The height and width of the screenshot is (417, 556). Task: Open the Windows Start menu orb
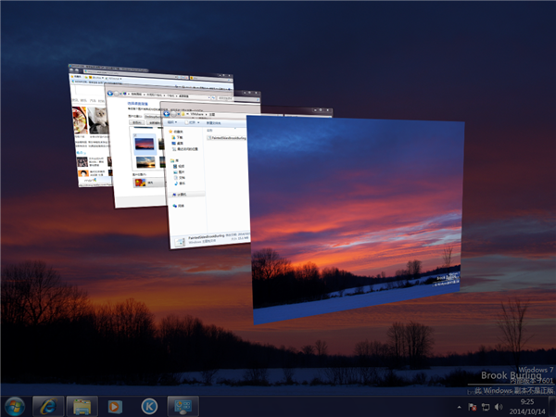point(15,405)
